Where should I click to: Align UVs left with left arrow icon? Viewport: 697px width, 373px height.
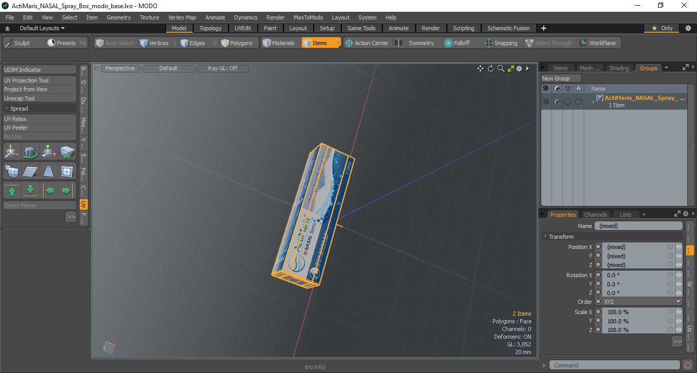click(x=49, y=191)
